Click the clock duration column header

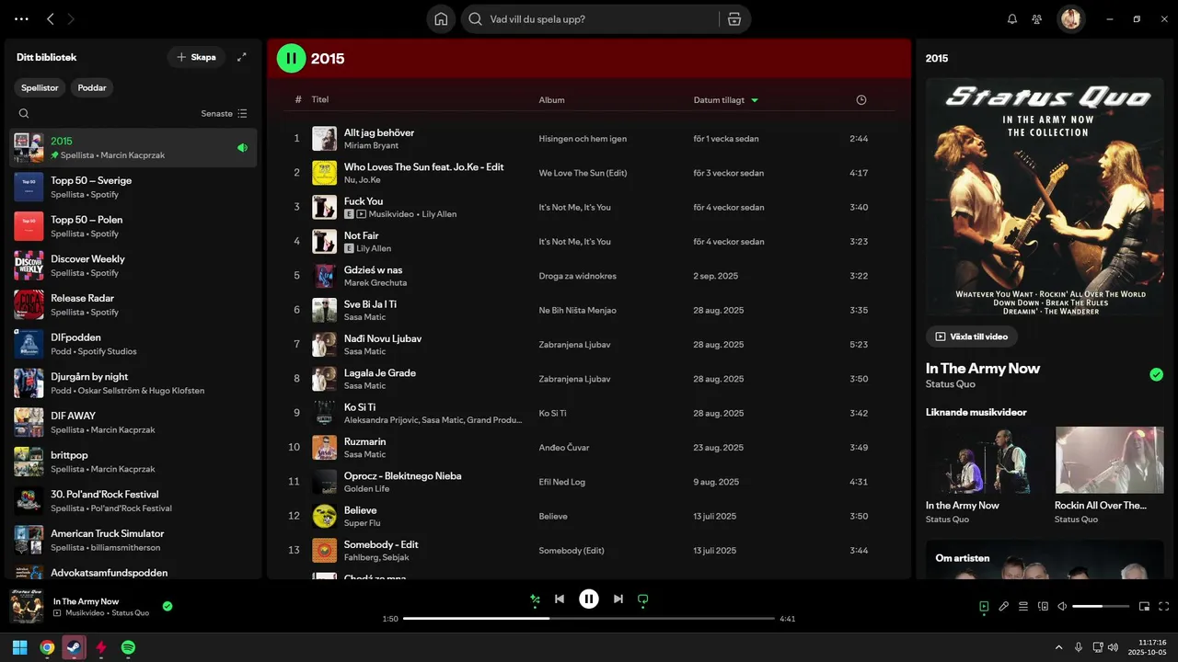tap(861, 100)
